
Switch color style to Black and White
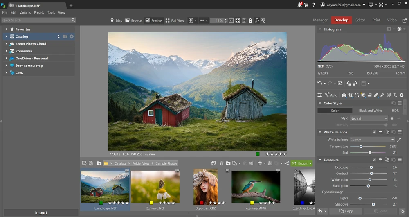(x=370, y=111)
